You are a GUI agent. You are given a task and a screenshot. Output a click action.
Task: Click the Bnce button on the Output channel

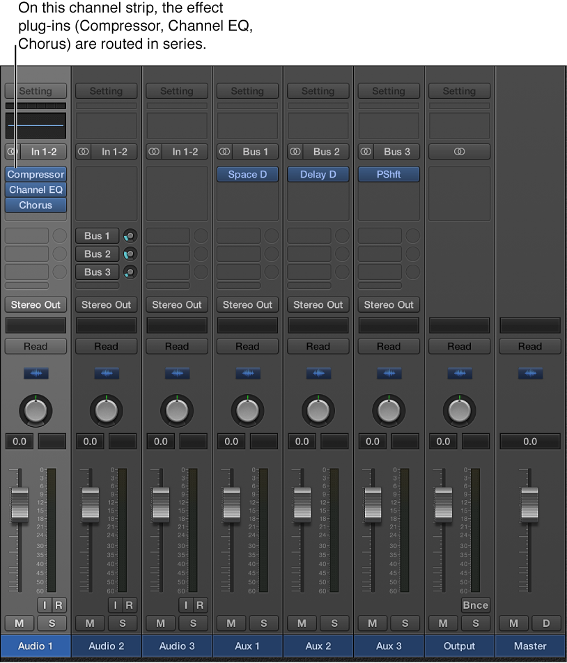point(476,605)
